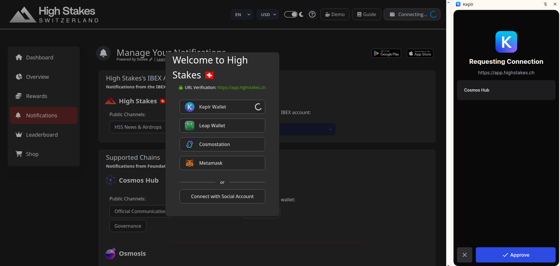Reject connection with Keplr X button

(x=465, y=255)
